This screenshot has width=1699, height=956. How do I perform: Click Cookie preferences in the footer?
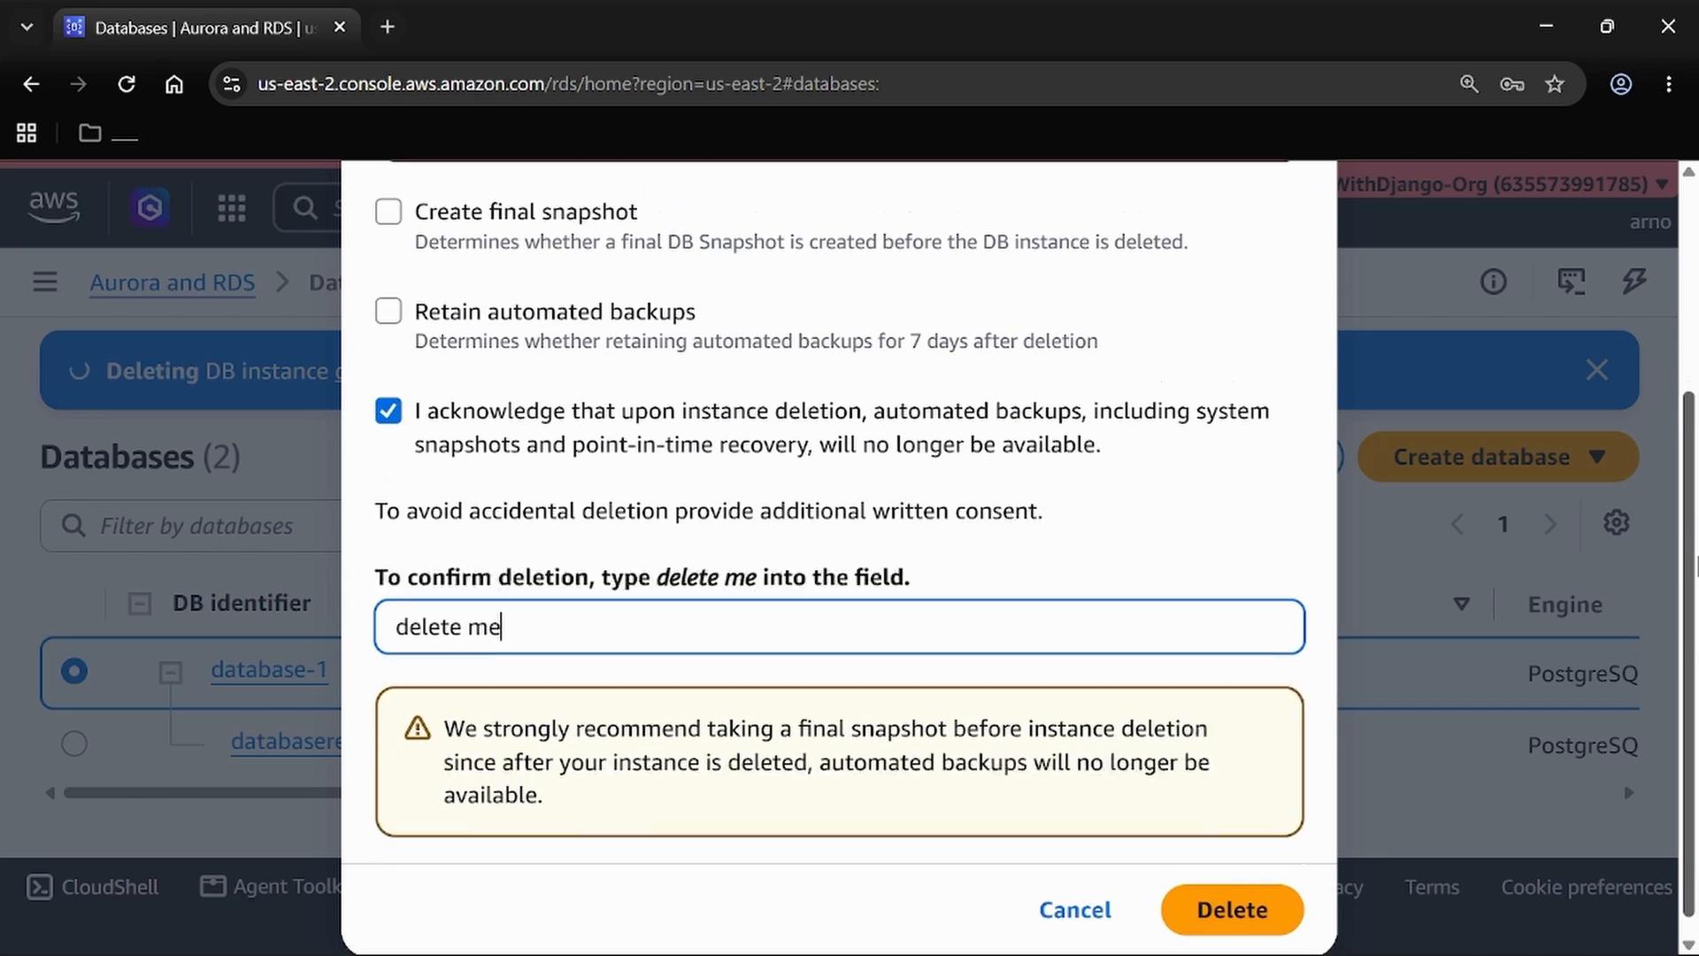[x=1587, y=887]
